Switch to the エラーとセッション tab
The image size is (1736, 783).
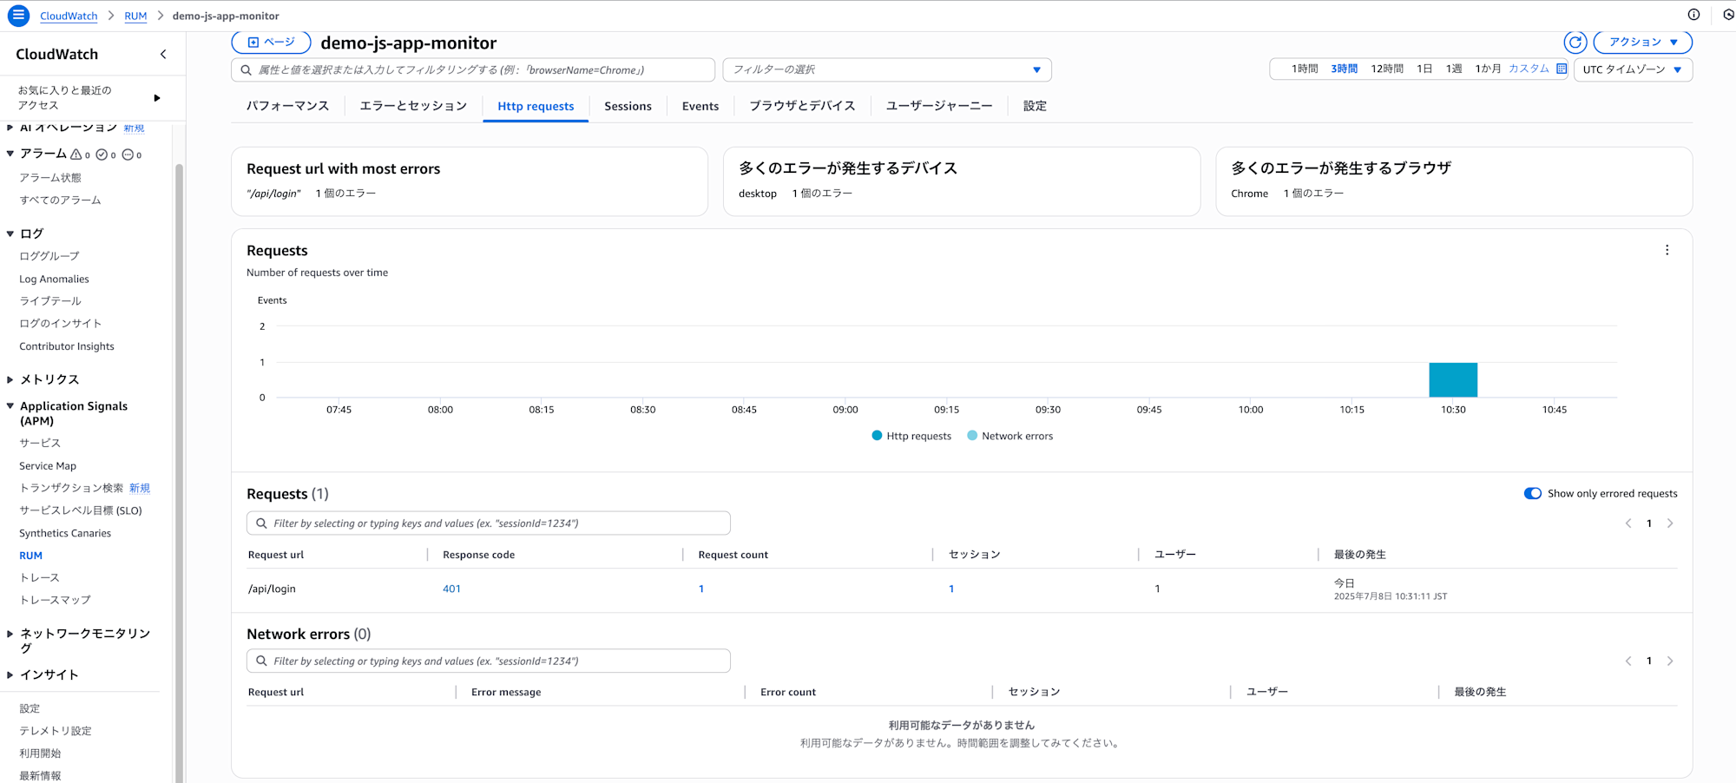(413, 106)
